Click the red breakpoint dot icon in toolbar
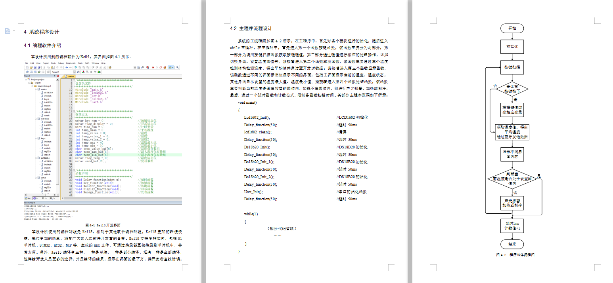The height and width of the screenshot is (283, 613). [x=153, y=67]
